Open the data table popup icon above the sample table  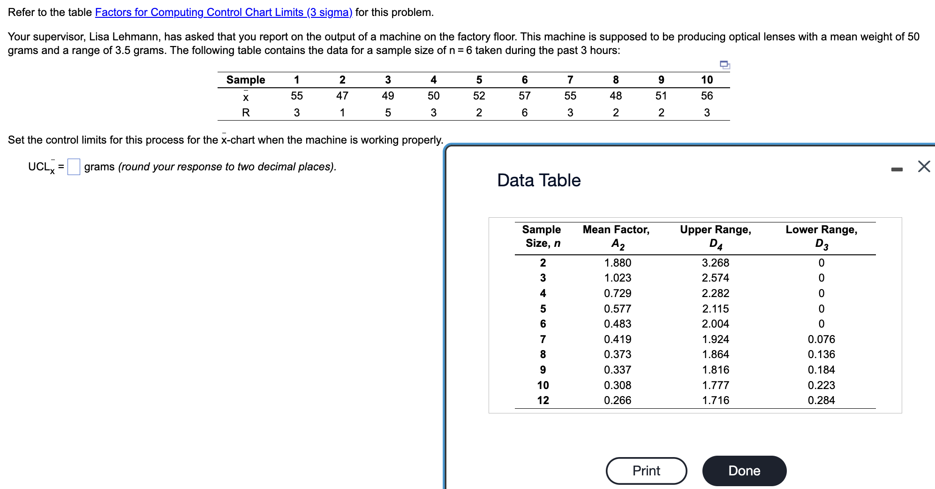724,65
